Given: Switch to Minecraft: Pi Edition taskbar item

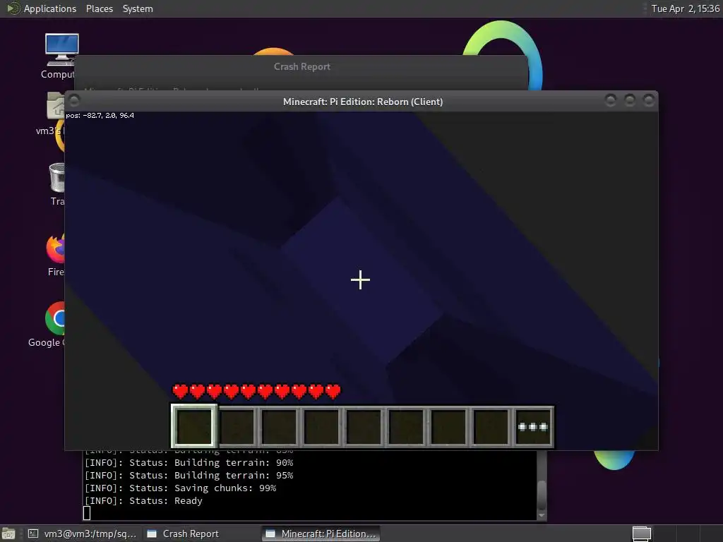Looking at the screenshot, I should click(321, 534).
